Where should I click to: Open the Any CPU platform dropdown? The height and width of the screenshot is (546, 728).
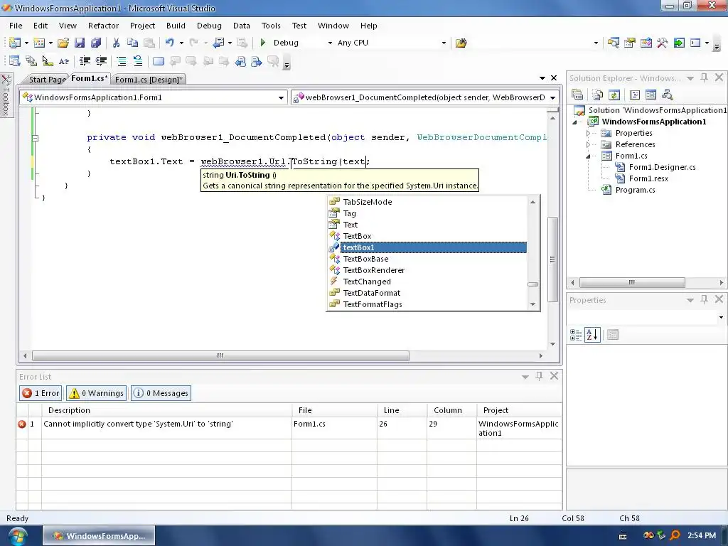[x=444, y=43]
